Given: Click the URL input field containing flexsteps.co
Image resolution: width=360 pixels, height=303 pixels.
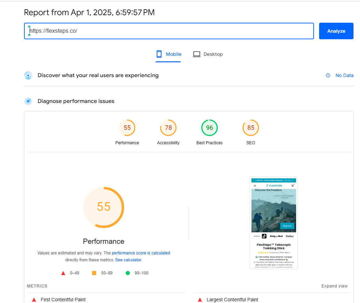Looking at the screenshot, I should (x=168, y=31).
